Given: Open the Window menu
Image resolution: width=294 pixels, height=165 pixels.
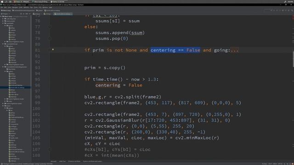Looking at the screenshot, I should click(45, 7).
